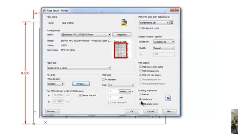Select Portrait orientation radio button

pos(140,94)
